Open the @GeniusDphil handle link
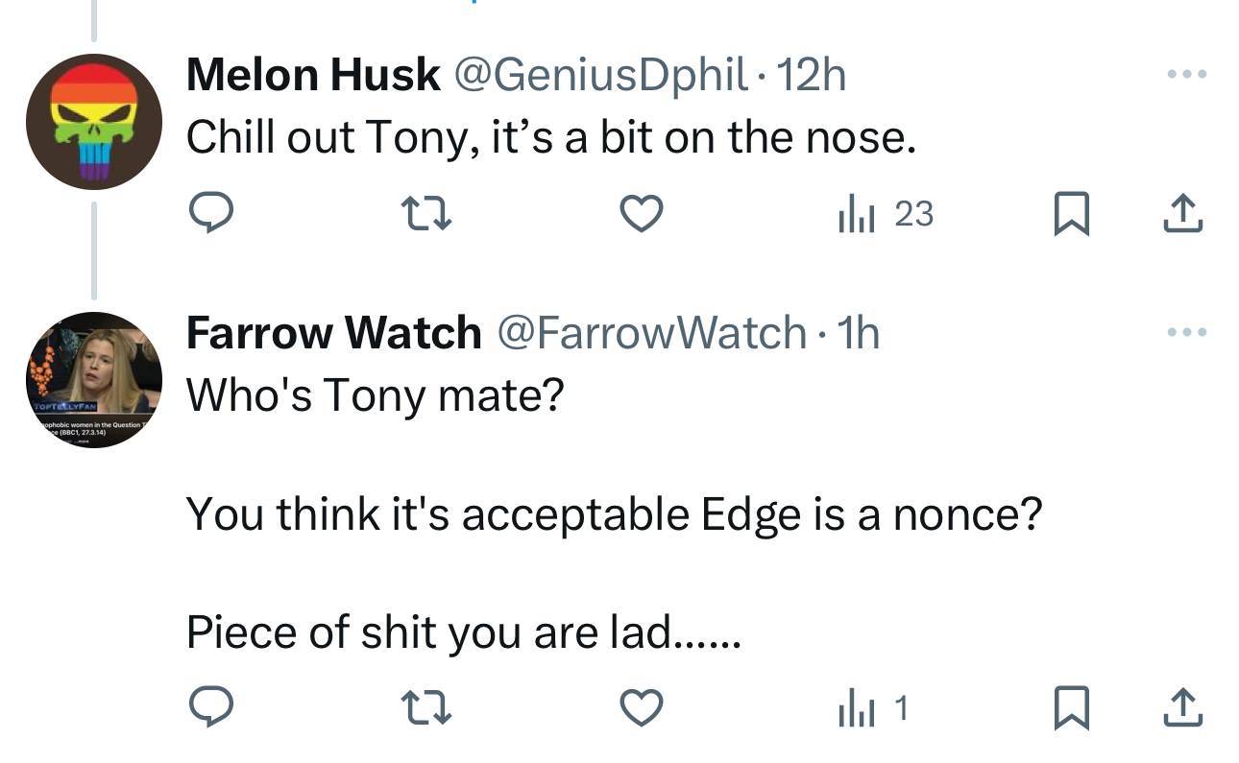The width and height of the screenshot is (1239, 763). click(x=600, y=75)
